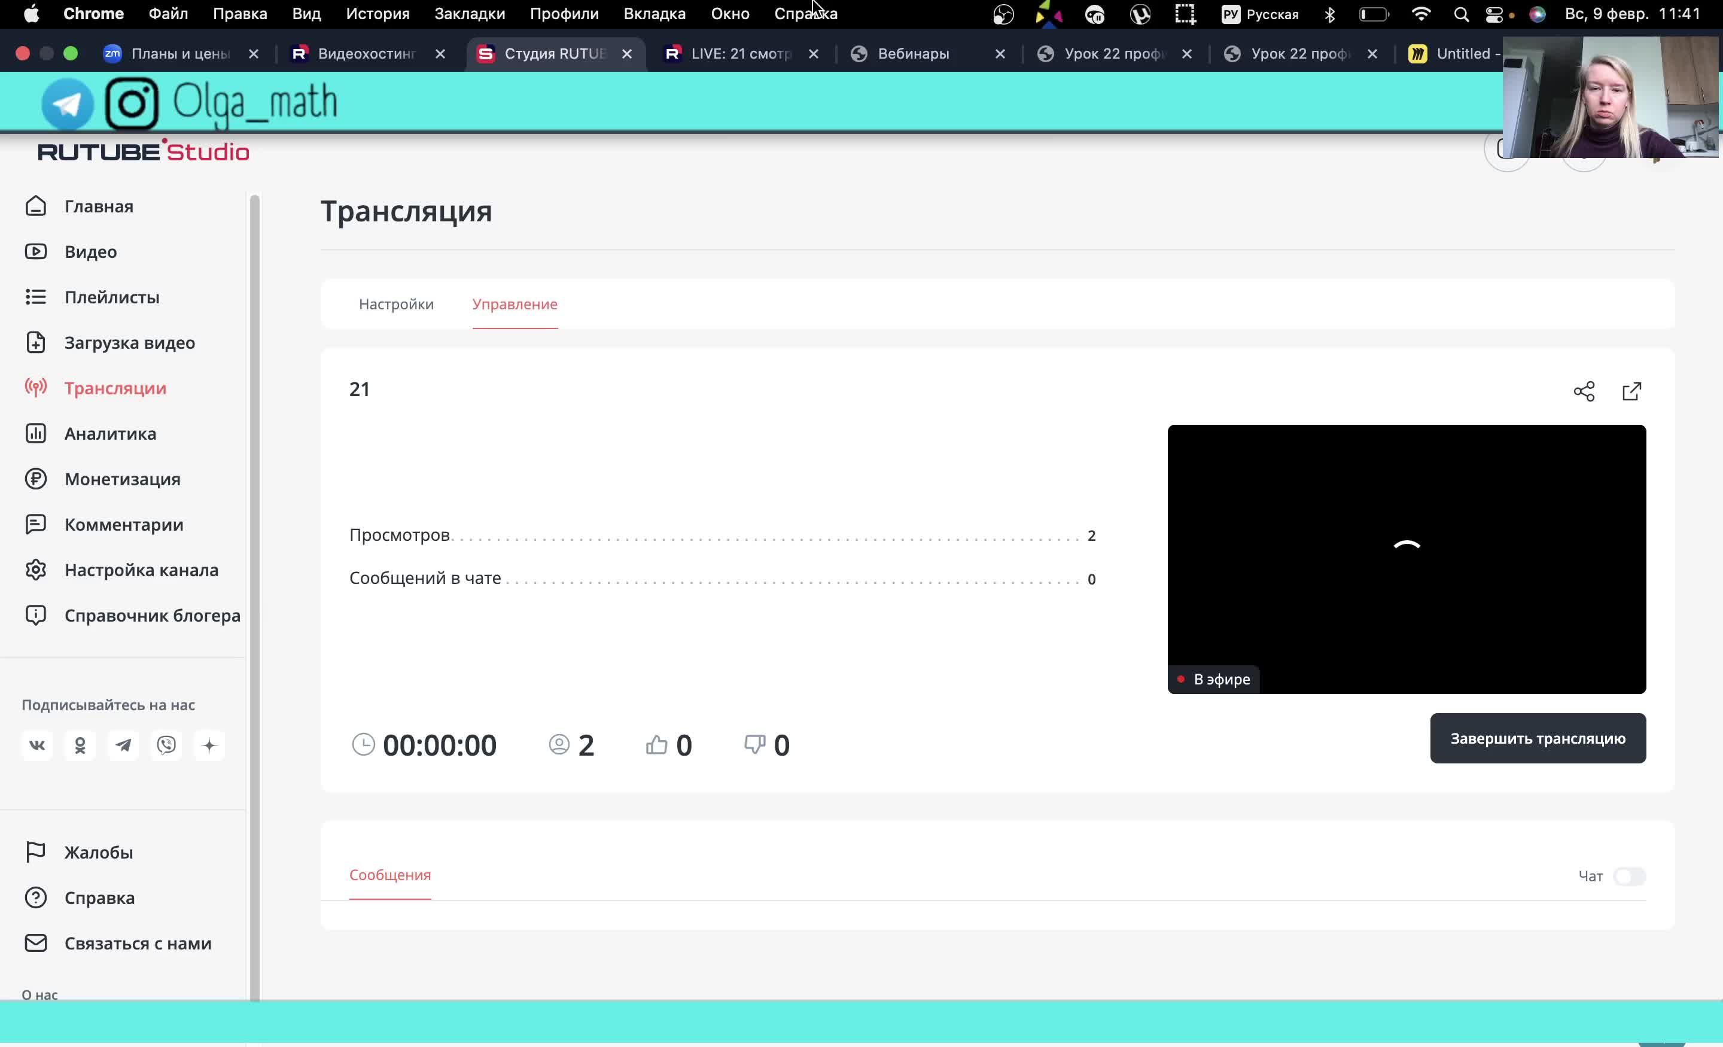The height and width of the screenshot is (1047, 1723).
Task: Open Справочник блогера link
Action: pyautogui.click(x=152, y=616)
